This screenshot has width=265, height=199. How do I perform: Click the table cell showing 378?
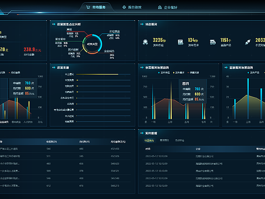click(x=81, y=171)
